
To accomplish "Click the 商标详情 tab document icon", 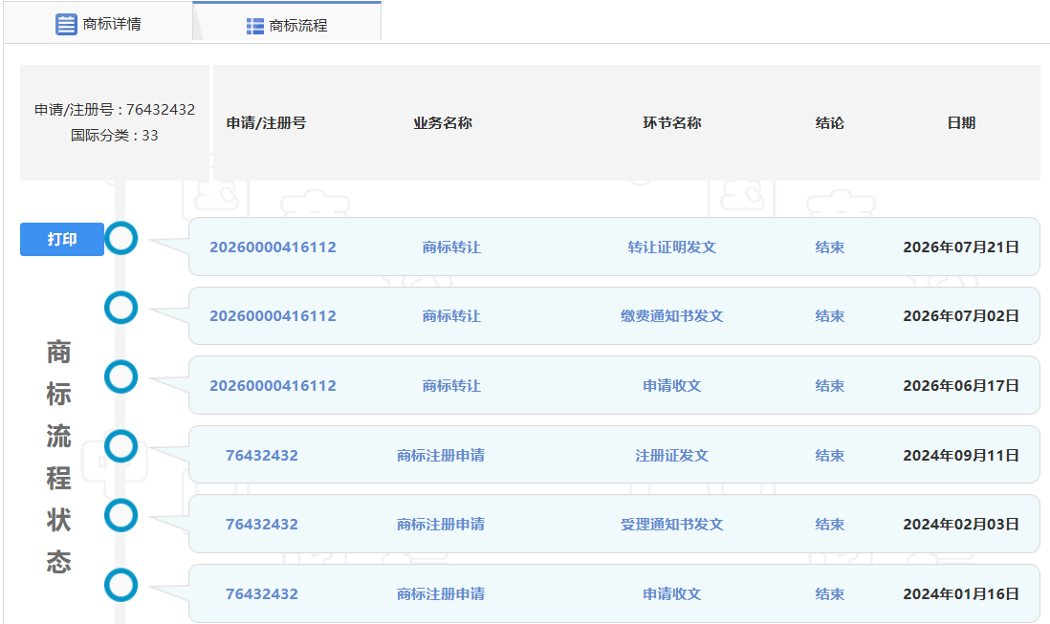I will (x=66, y=24).
